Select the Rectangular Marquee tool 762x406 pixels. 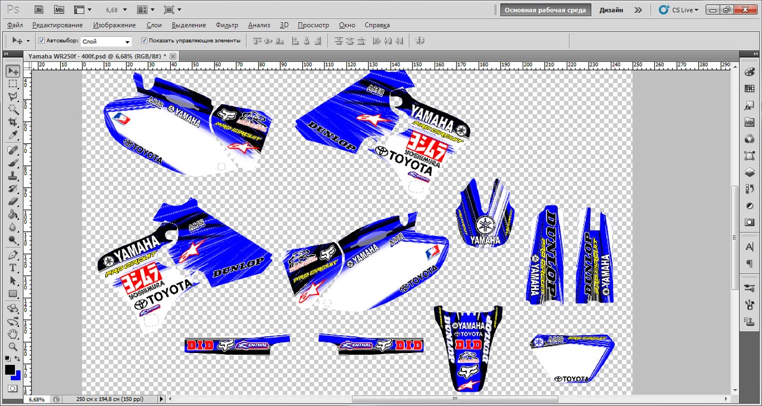[13, 84]
